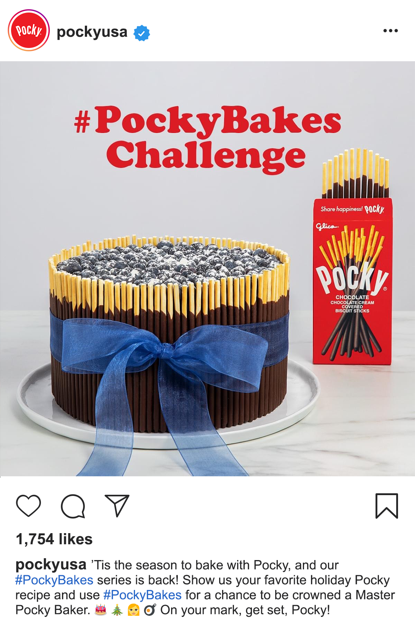Click the blue verified badge

click(x=142, y=33)
